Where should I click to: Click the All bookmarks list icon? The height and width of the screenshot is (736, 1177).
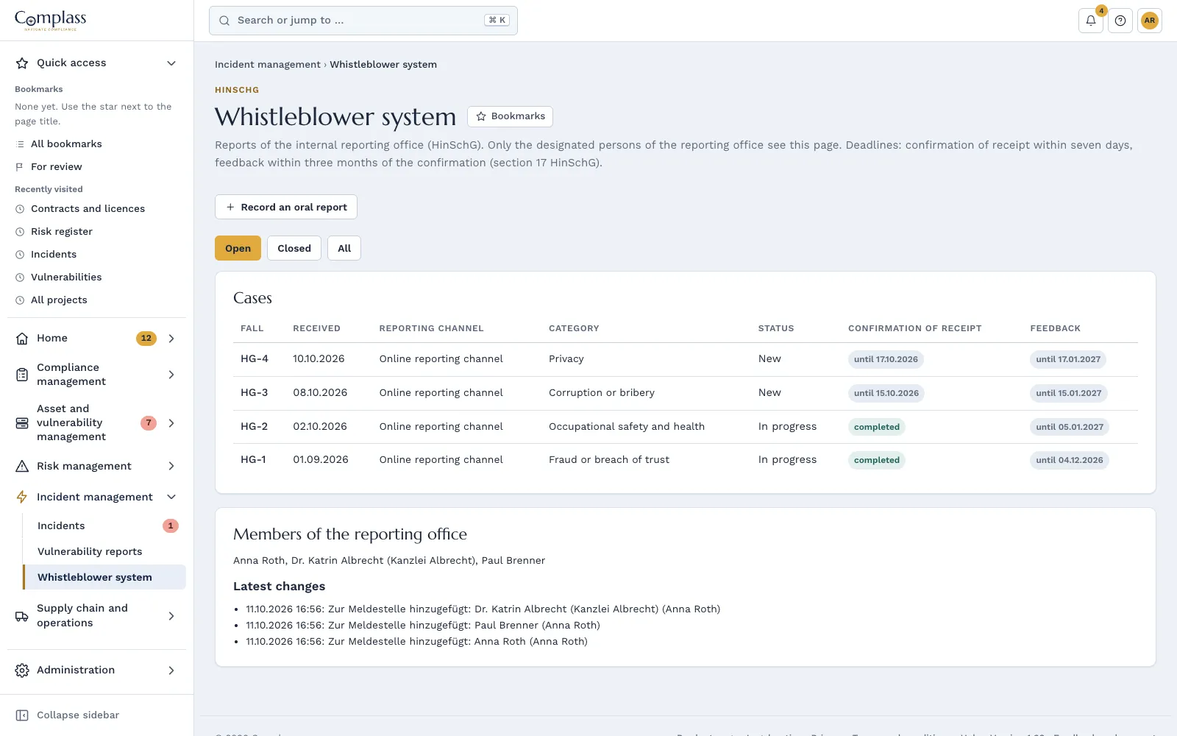(x=20, y=144)
